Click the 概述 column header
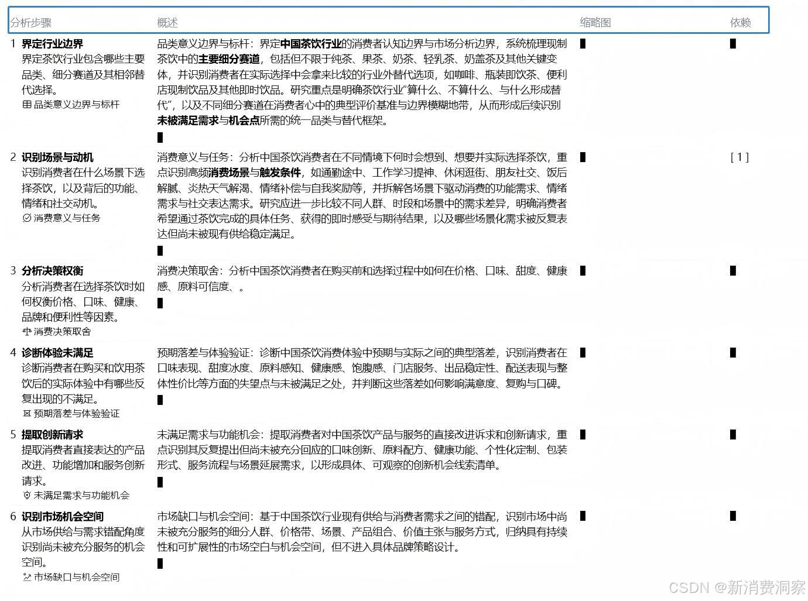The height and width of the screenshot is (601, 808). click(167, 23)
